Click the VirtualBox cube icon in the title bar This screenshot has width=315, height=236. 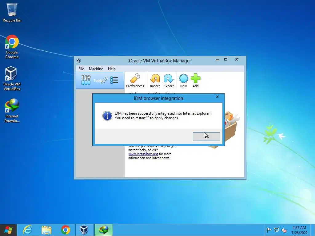(79, 61)
